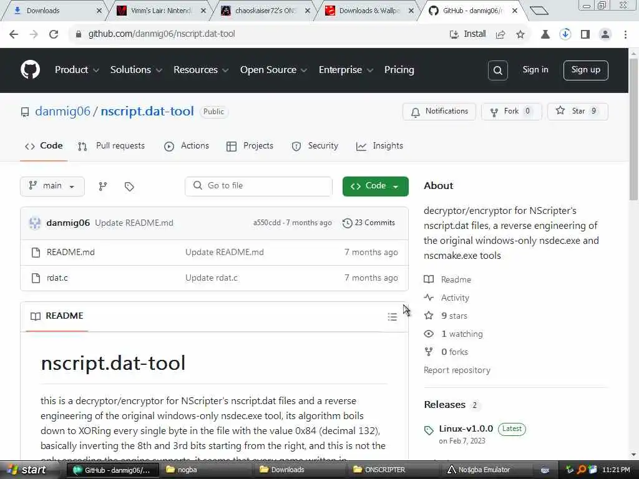The height and width of the screenshot is (479, 639).
Task: Click the README.md file icon
Action: point(36,253)
